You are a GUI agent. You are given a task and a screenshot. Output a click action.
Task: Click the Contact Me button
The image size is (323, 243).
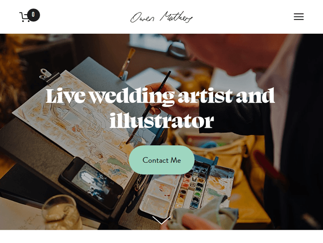coord(161,160)
